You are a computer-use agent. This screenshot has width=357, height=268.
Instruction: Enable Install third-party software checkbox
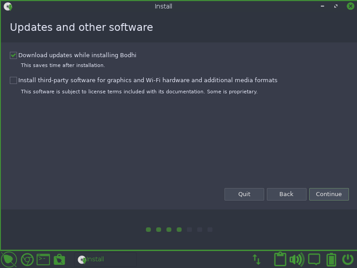(13, 80)
